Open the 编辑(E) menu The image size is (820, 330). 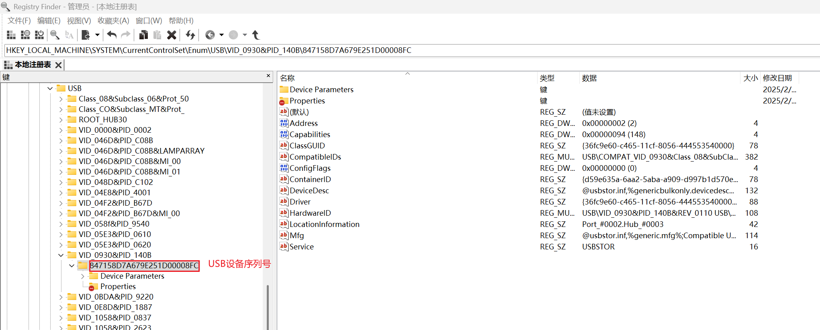tap(49, 21)
